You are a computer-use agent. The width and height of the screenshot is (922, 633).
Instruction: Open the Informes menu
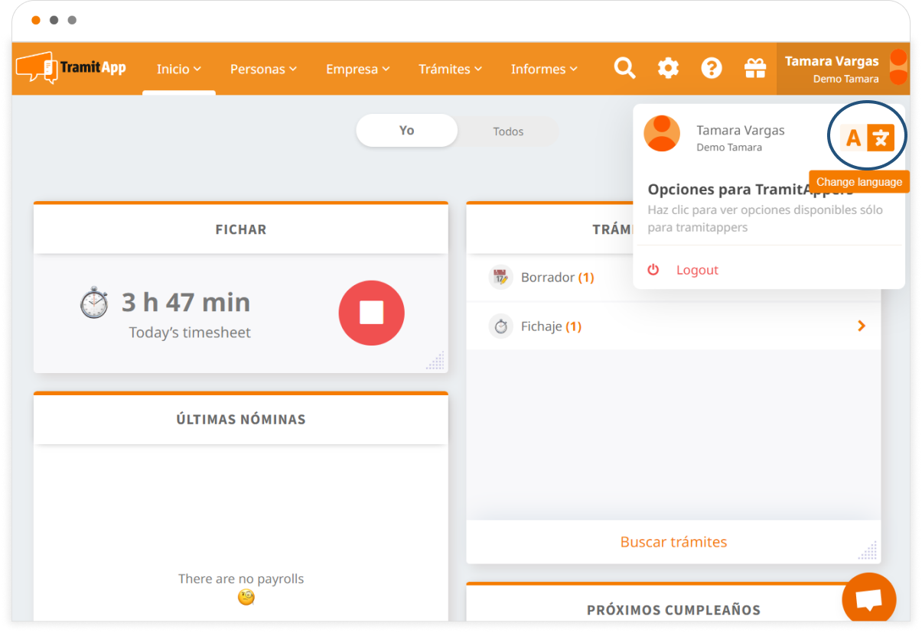pyautogui.click(x=543, y=69)
